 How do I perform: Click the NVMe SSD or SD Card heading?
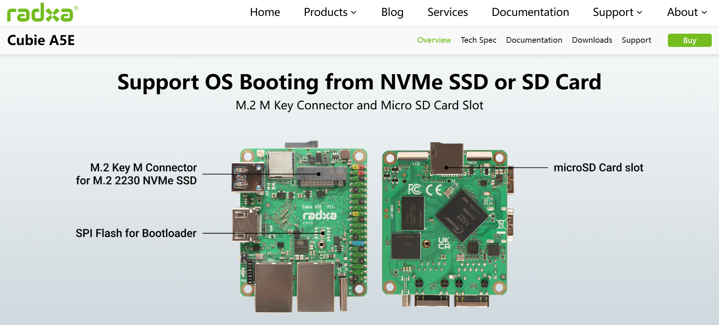pos(359,82)
